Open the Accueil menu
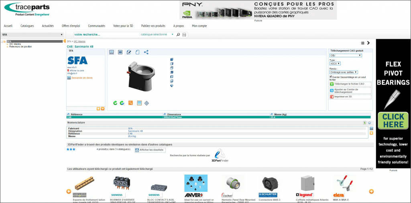 [8, 26]
